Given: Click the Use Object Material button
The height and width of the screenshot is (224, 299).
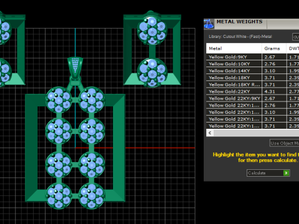Looking at the screenshot, I should (x=284, y=143).
